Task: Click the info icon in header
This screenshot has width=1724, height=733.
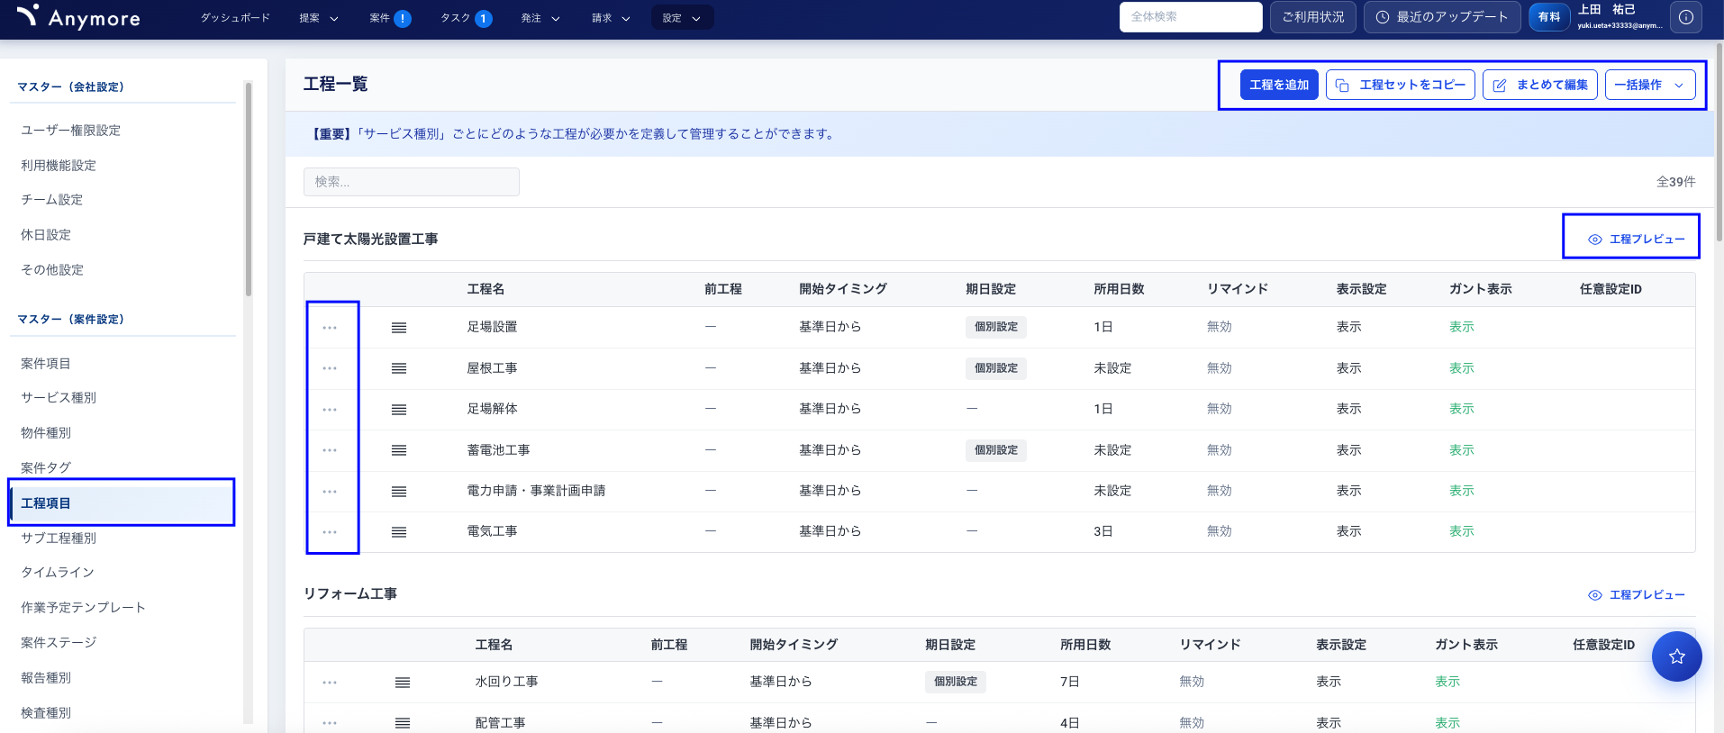Action: click(x=1686, y=17)
